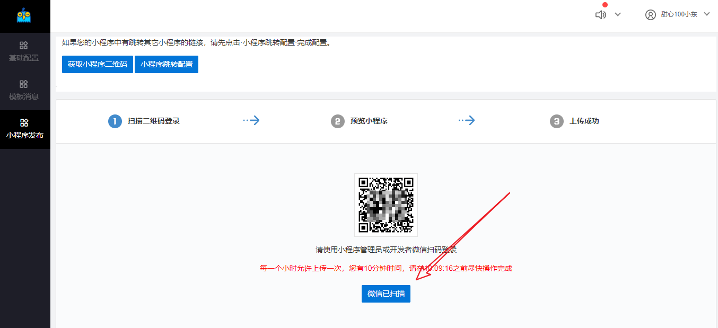Click the owl logo in the header
Viewport: 718px width, 328px height.
click(x=24, y=15)
